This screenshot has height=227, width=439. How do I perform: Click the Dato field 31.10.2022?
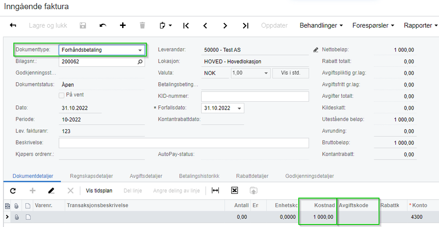pyautogui.click(x=80, y=108)
